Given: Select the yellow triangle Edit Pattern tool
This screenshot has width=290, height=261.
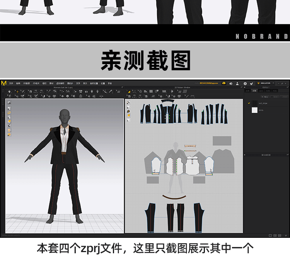Looking at the screenshot, I should click(129, 92).
